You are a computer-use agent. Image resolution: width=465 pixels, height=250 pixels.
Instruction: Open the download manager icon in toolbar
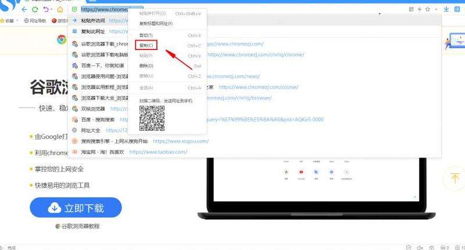coord(446,9)
